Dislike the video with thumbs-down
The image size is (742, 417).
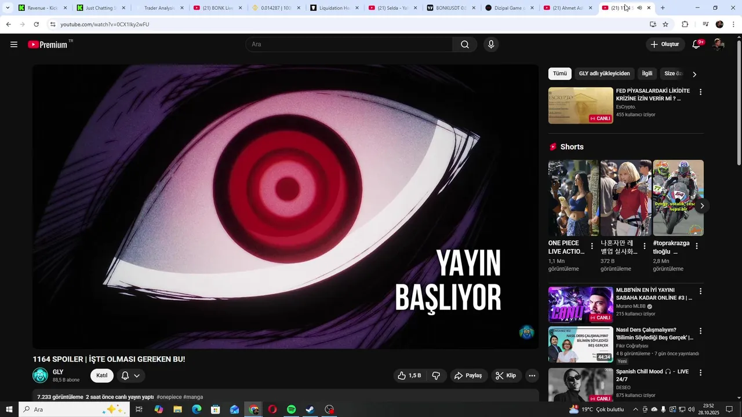tap(436, 376)
